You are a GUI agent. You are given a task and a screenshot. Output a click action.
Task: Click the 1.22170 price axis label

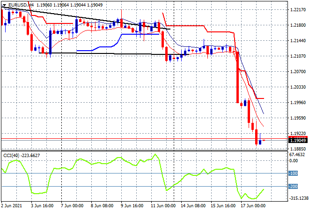[x=298, y=10]
